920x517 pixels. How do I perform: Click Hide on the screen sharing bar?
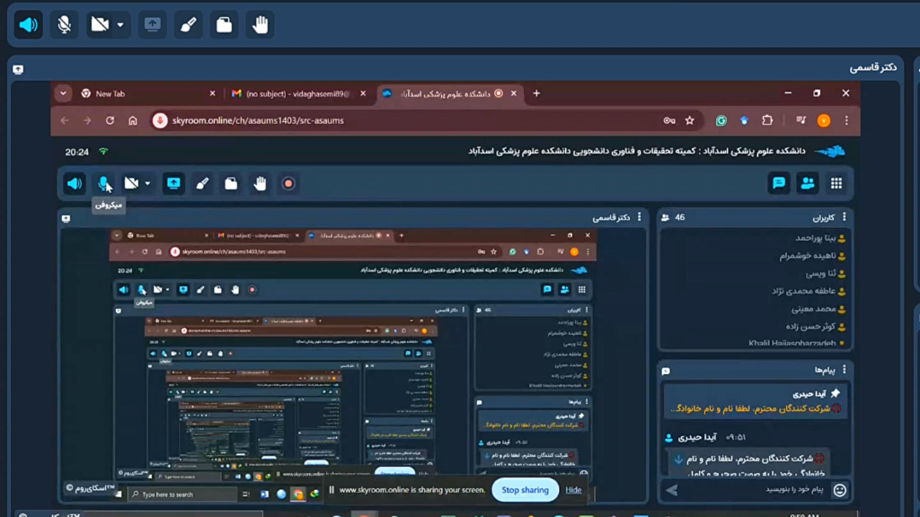pyautogui.click(x=573, y=490)
